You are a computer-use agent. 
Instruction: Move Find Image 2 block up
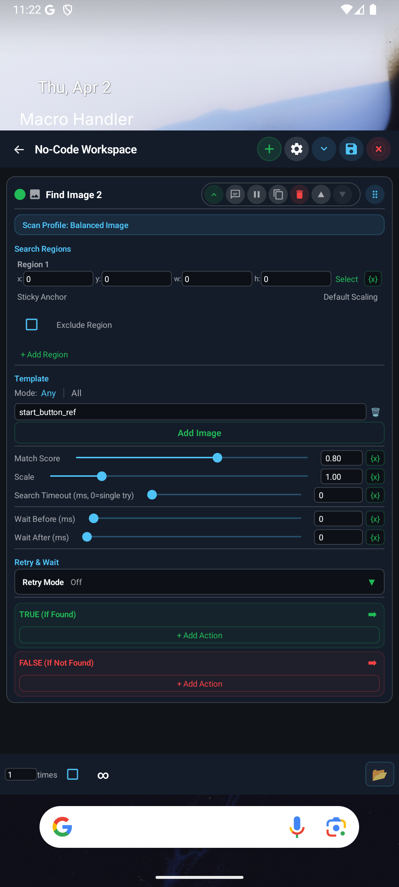pyautogui.click(x=321, y=194)
